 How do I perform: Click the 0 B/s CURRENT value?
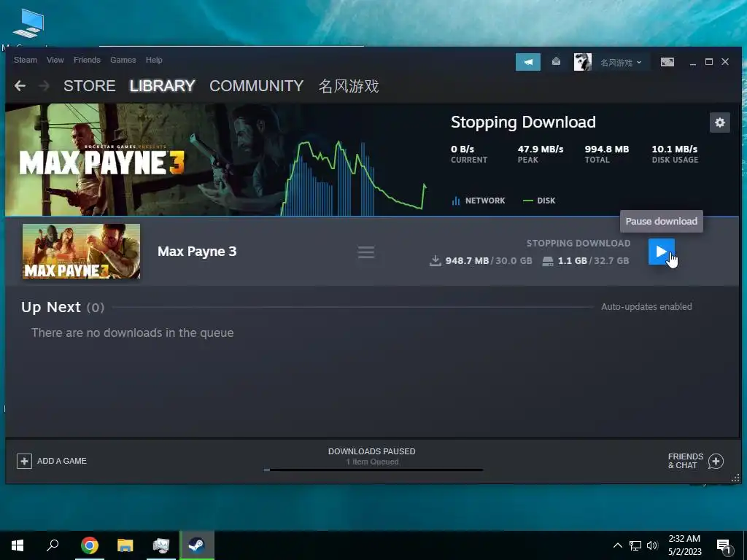[x=462, y=149]
